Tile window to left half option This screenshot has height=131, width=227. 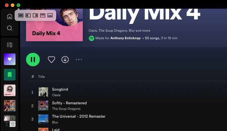(28, 15)
